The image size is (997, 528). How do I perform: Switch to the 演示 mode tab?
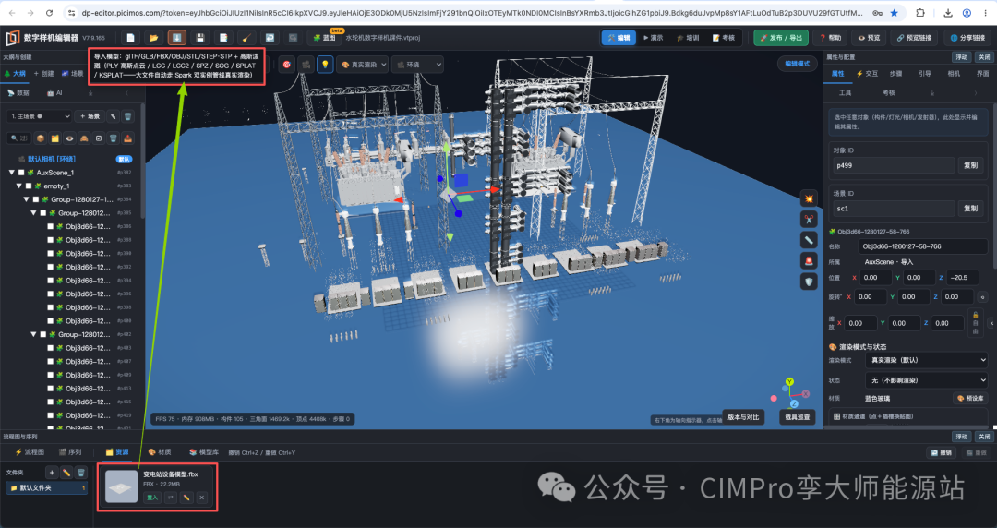[x=653, y=38]
